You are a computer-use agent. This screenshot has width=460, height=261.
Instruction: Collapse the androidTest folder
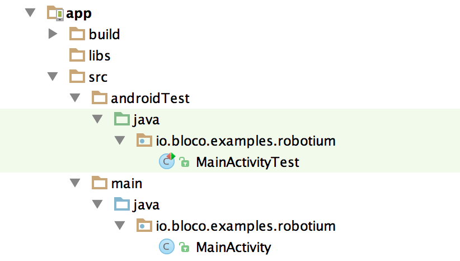75,98
